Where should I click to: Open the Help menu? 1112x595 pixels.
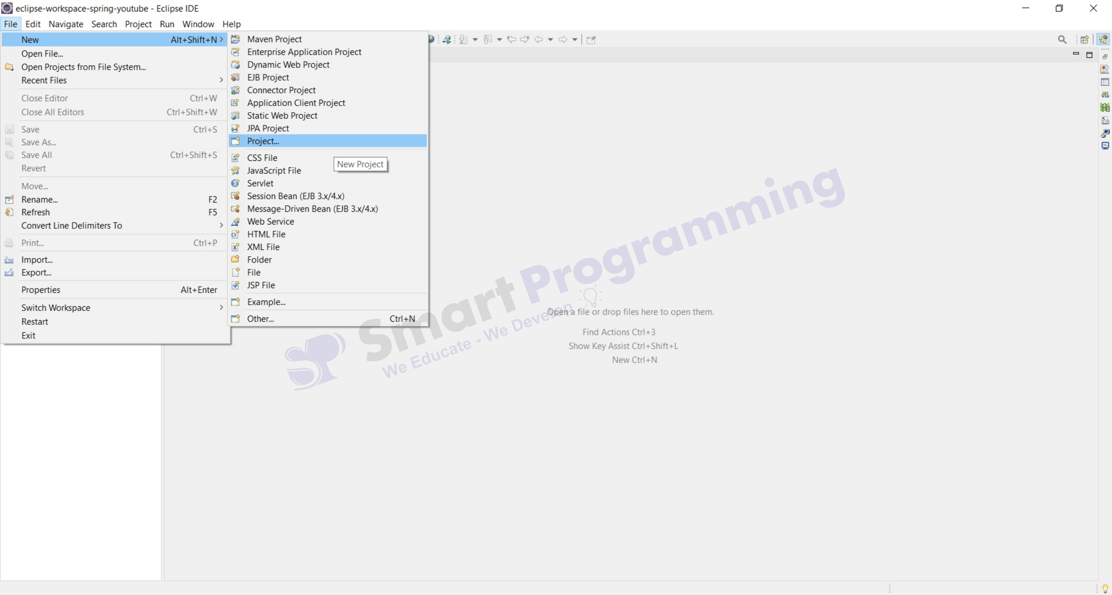(231, 24)
